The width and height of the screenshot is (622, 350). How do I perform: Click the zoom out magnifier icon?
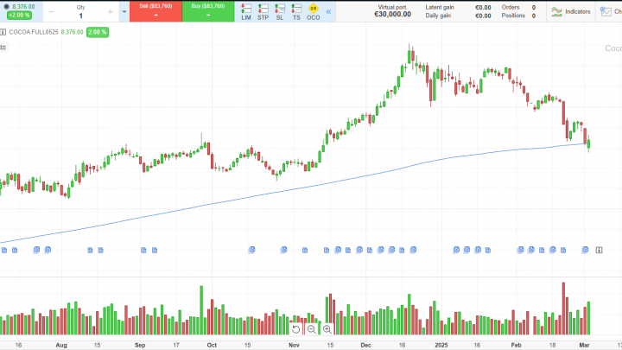click(311, 329)
